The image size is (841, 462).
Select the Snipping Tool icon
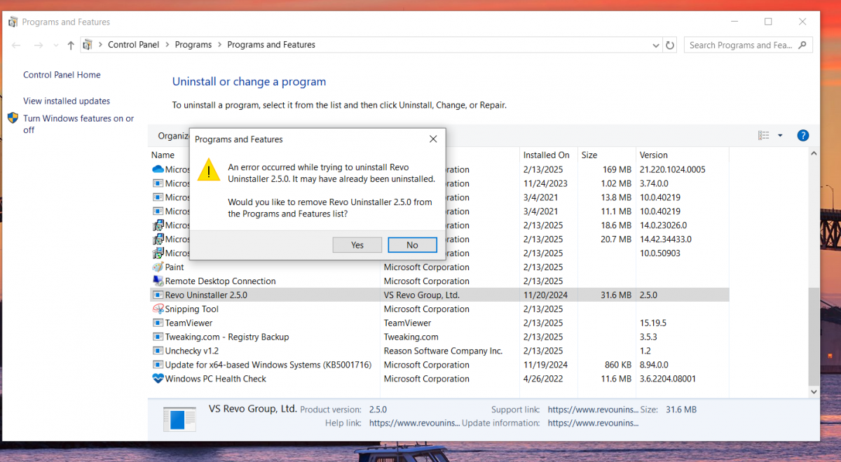[x=158, y=309]
